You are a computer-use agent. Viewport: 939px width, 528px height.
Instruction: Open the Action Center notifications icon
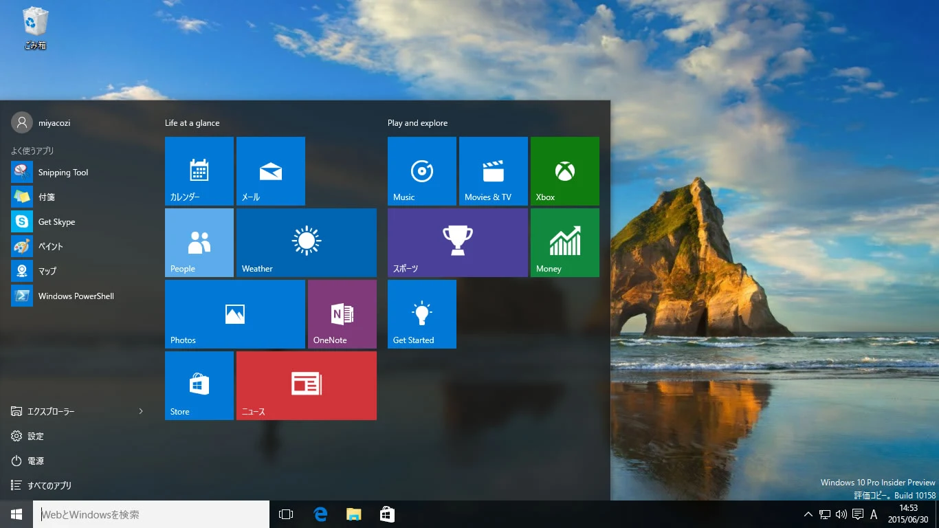[x=858, y=514]
